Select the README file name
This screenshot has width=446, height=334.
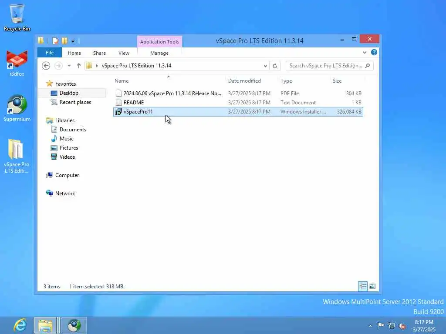[x=134, y=103]
